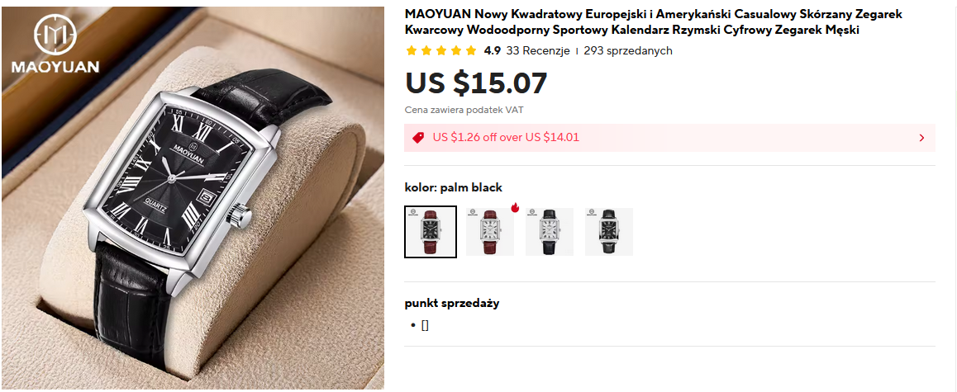
Task: Pick the black strap white dial variant
Action: 550,232
